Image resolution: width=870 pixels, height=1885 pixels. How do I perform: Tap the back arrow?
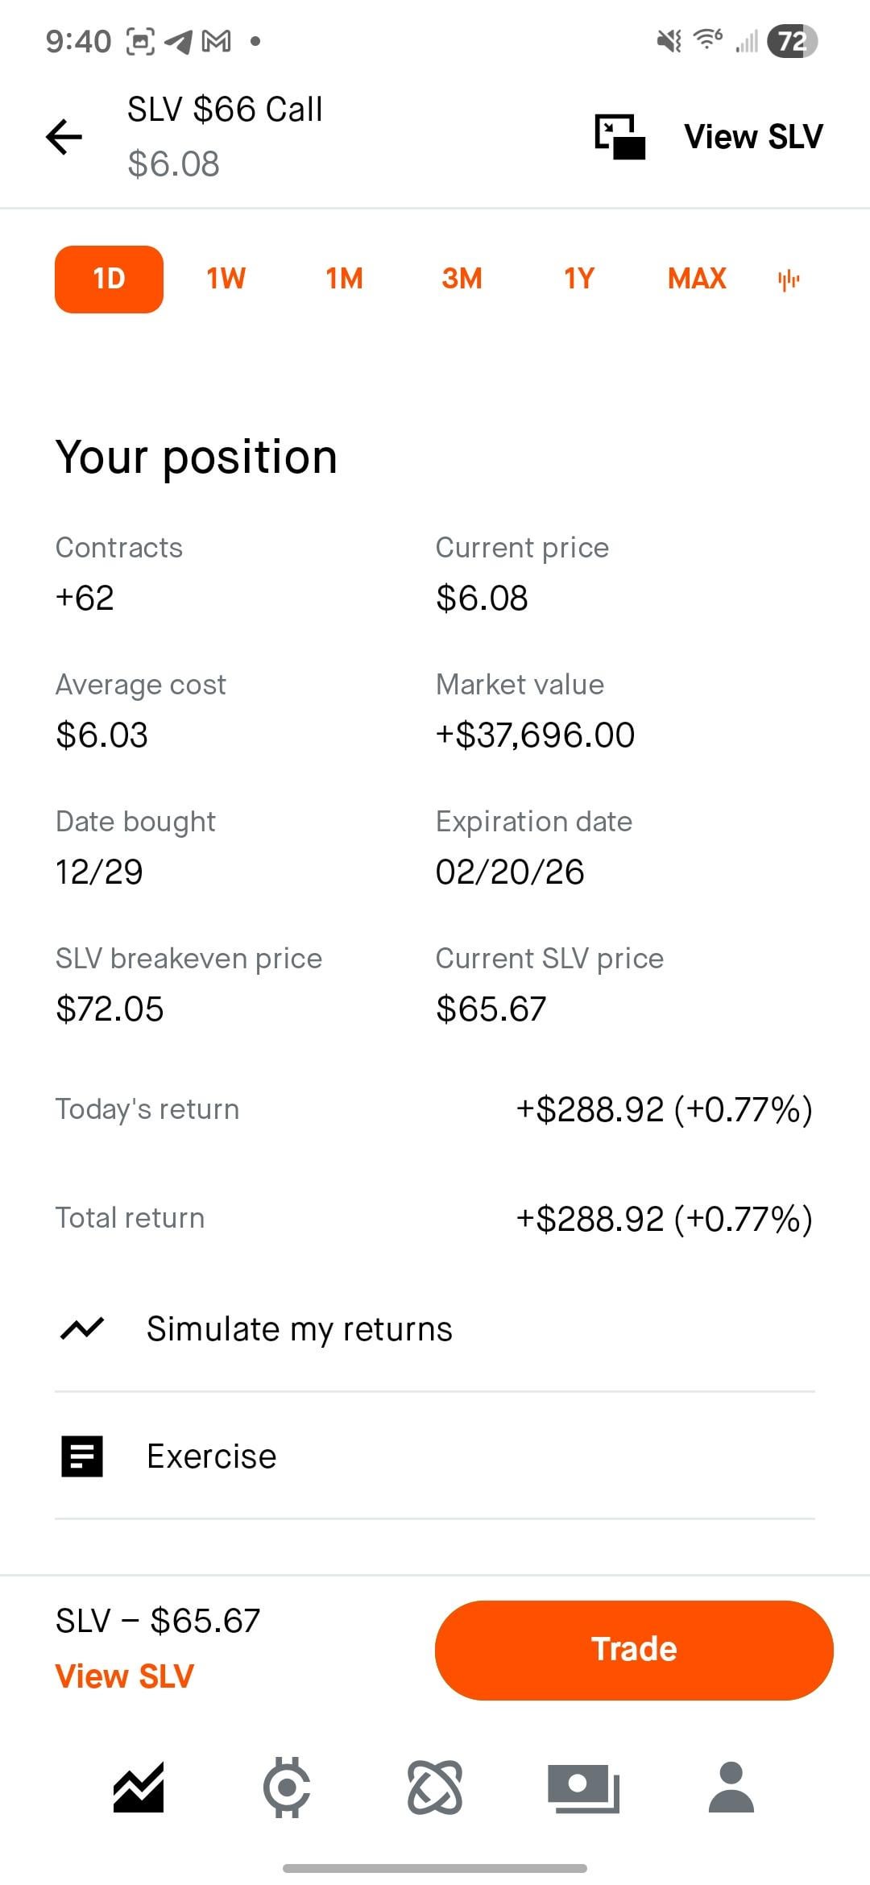[64, 136]
